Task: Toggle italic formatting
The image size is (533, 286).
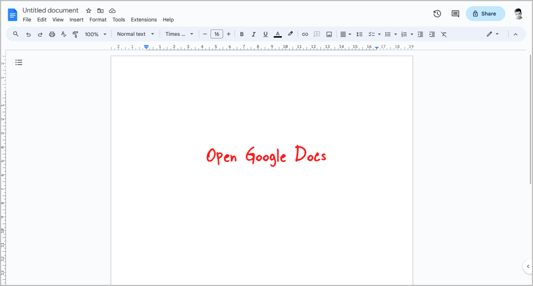Action: tap(254, 34)
